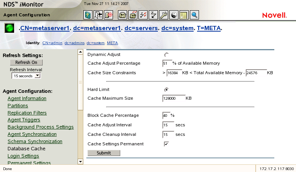Screen dimensions: 296x172
Task: Open Schema Synchronization settings
Action: pos(35,142)
